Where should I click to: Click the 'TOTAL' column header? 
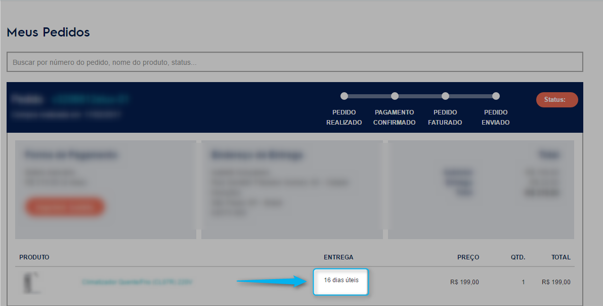(x=561, y=257)
